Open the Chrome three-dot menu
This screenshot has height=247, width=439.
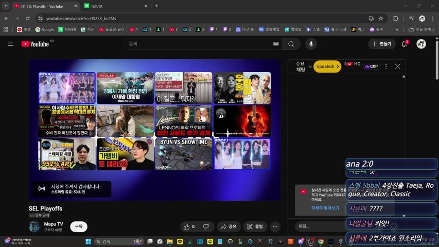click(432, 19)
